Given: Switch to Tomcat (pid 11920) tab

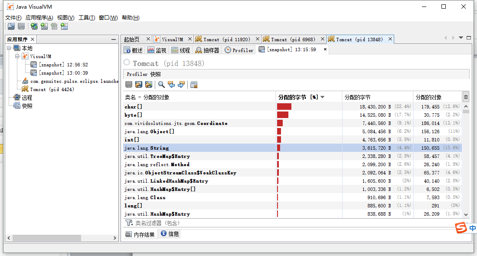Looking at the screenshot, I should [x=227, y=39].
